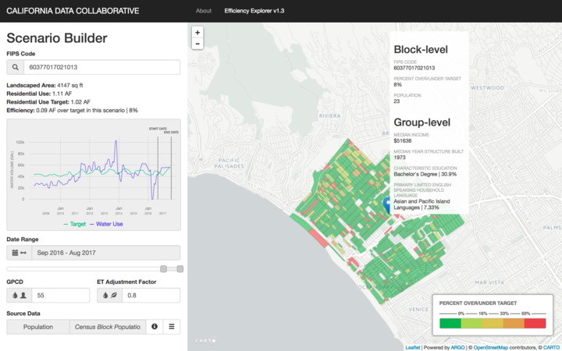Open the Source Data hamburger menu icon

tap(172, 327)
